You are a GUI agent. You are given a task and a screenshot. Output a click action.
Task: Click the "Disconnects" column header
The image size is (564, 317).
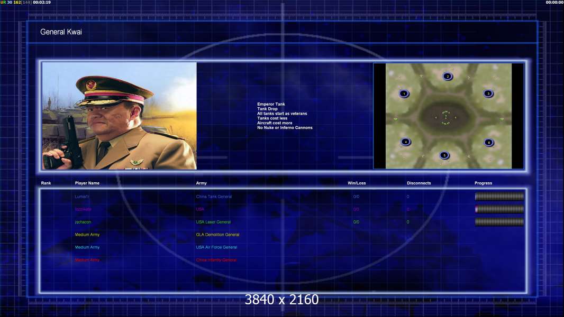[419, 183]
